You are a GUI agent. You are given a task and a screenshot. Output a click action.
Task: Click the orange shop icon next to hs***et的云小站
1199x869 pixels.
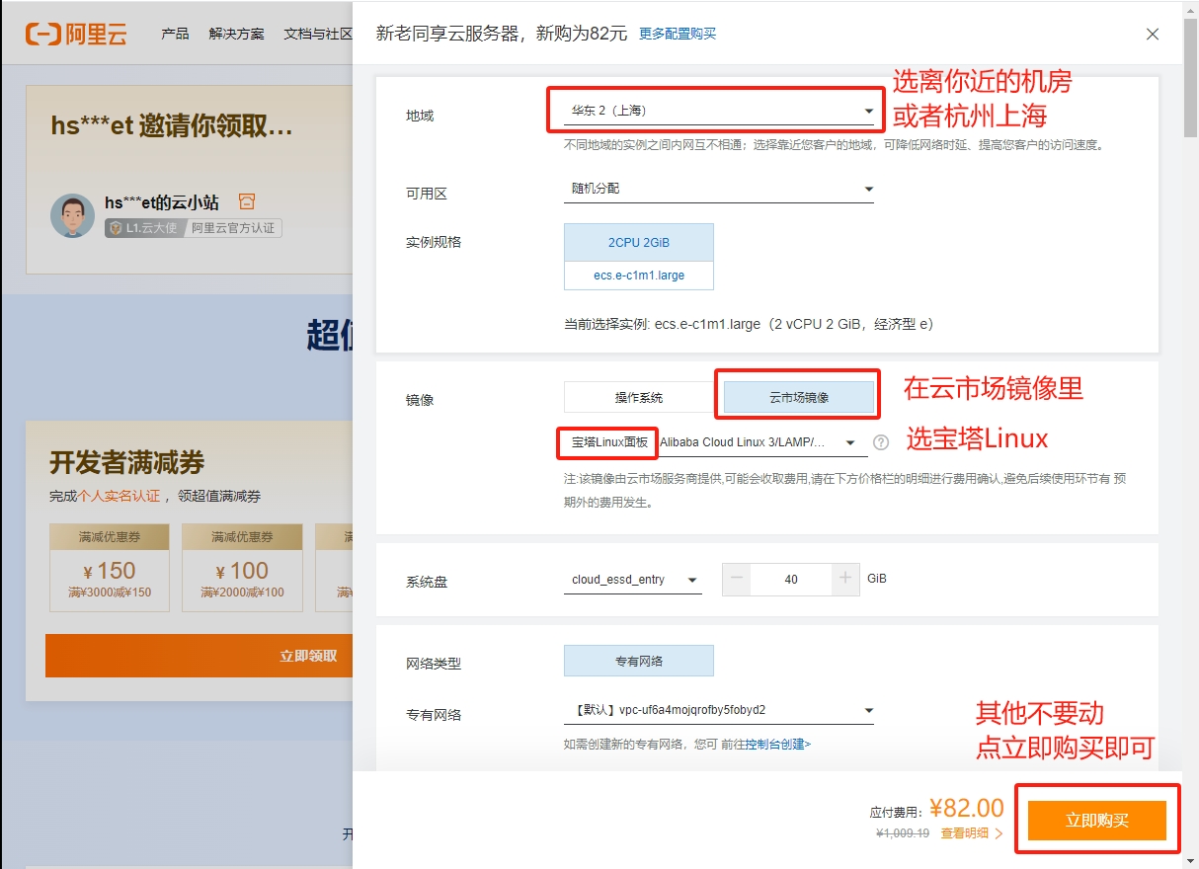click(246, 200)
